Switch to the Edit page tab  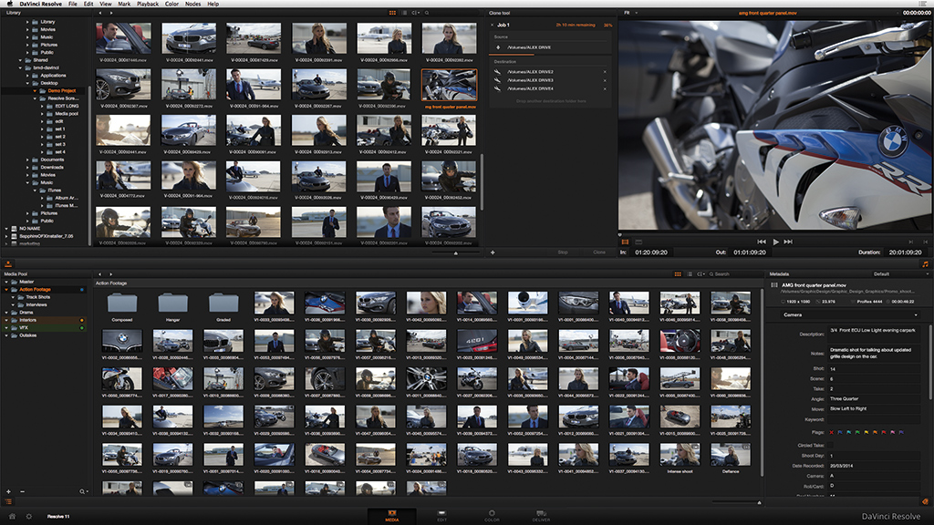coord(441,516)
